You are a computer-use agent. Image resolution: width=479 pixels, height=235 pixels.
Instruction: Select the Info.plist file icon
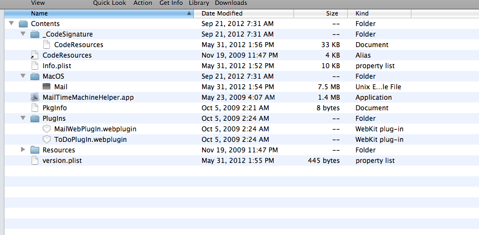(x=35, y=66)
